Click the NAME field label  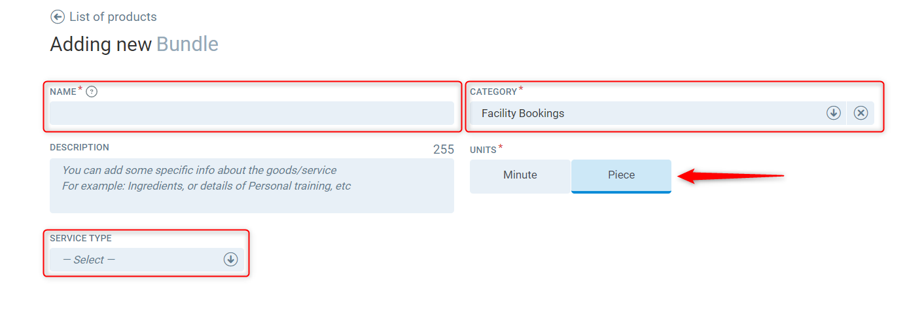63,92
